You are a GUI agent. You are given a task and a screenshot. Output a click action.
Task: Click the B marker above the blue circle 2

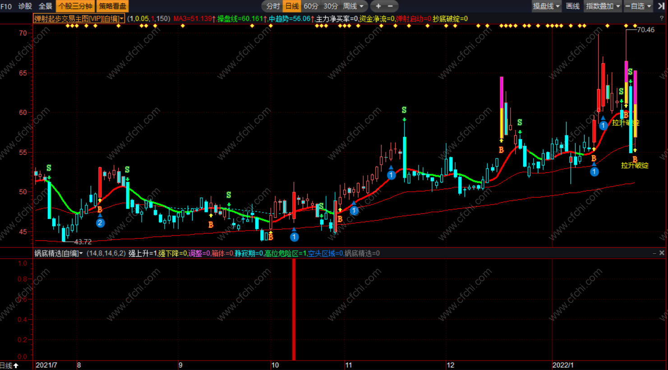pos(100,209)
